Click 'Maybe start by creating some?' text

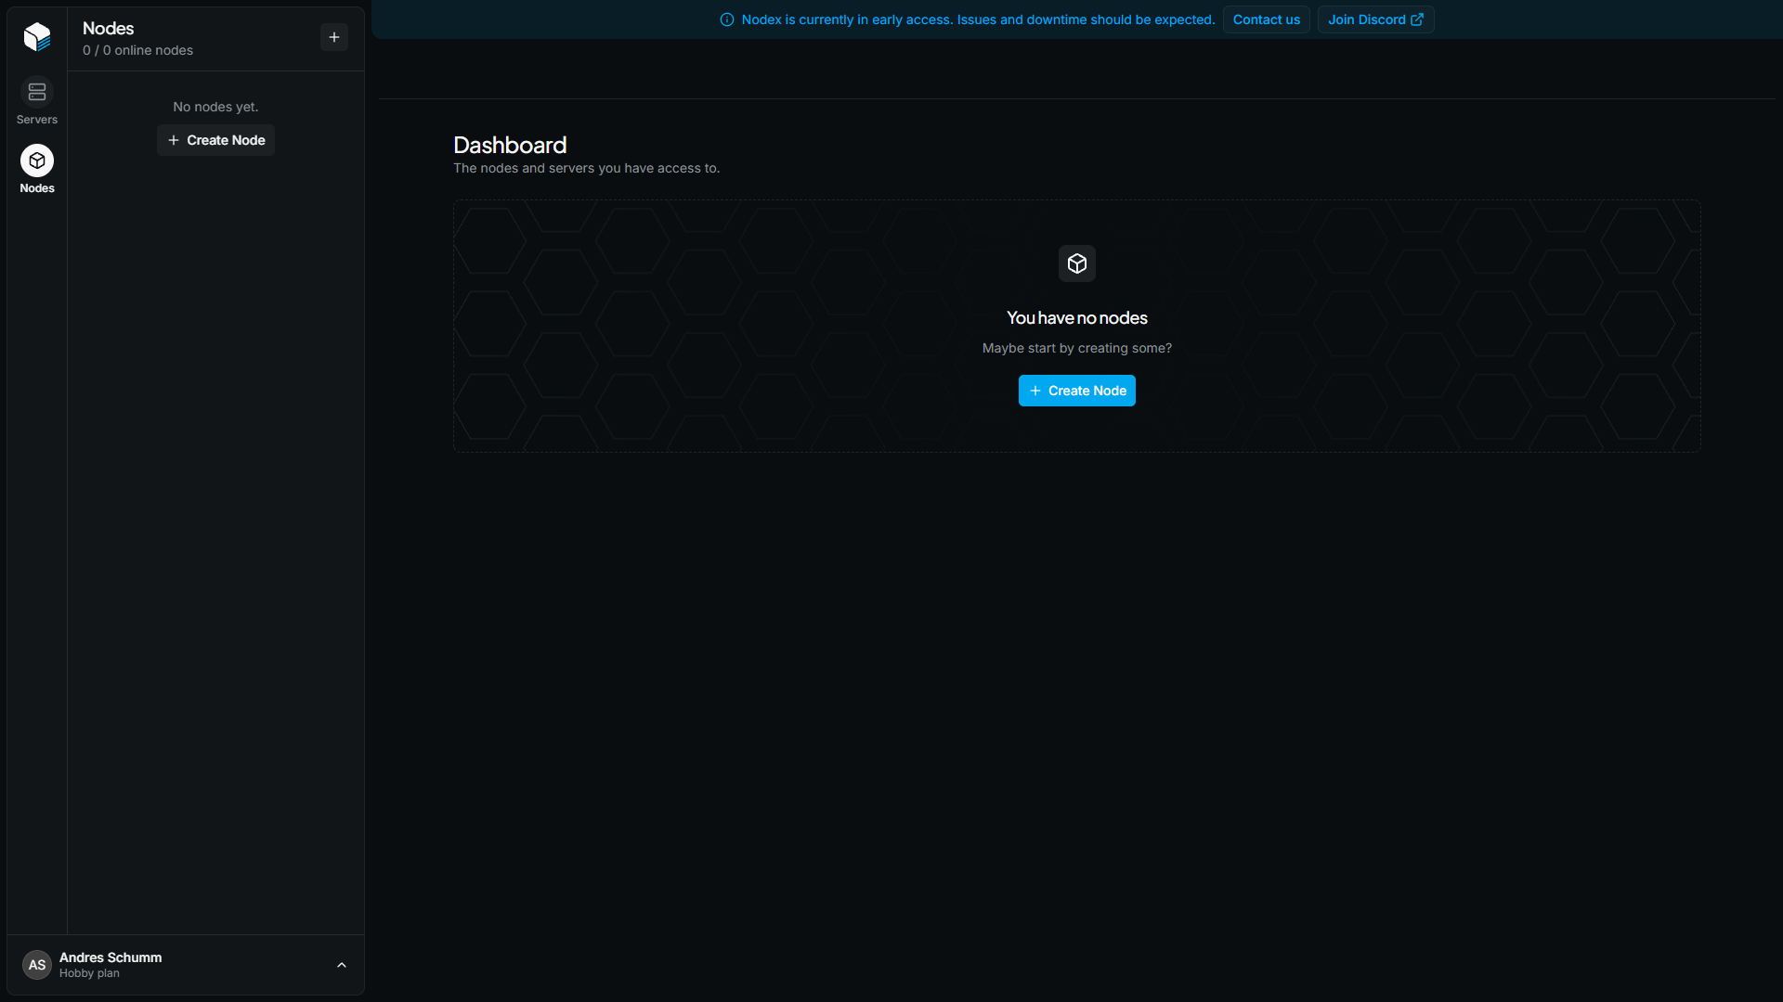(1077, 348)
